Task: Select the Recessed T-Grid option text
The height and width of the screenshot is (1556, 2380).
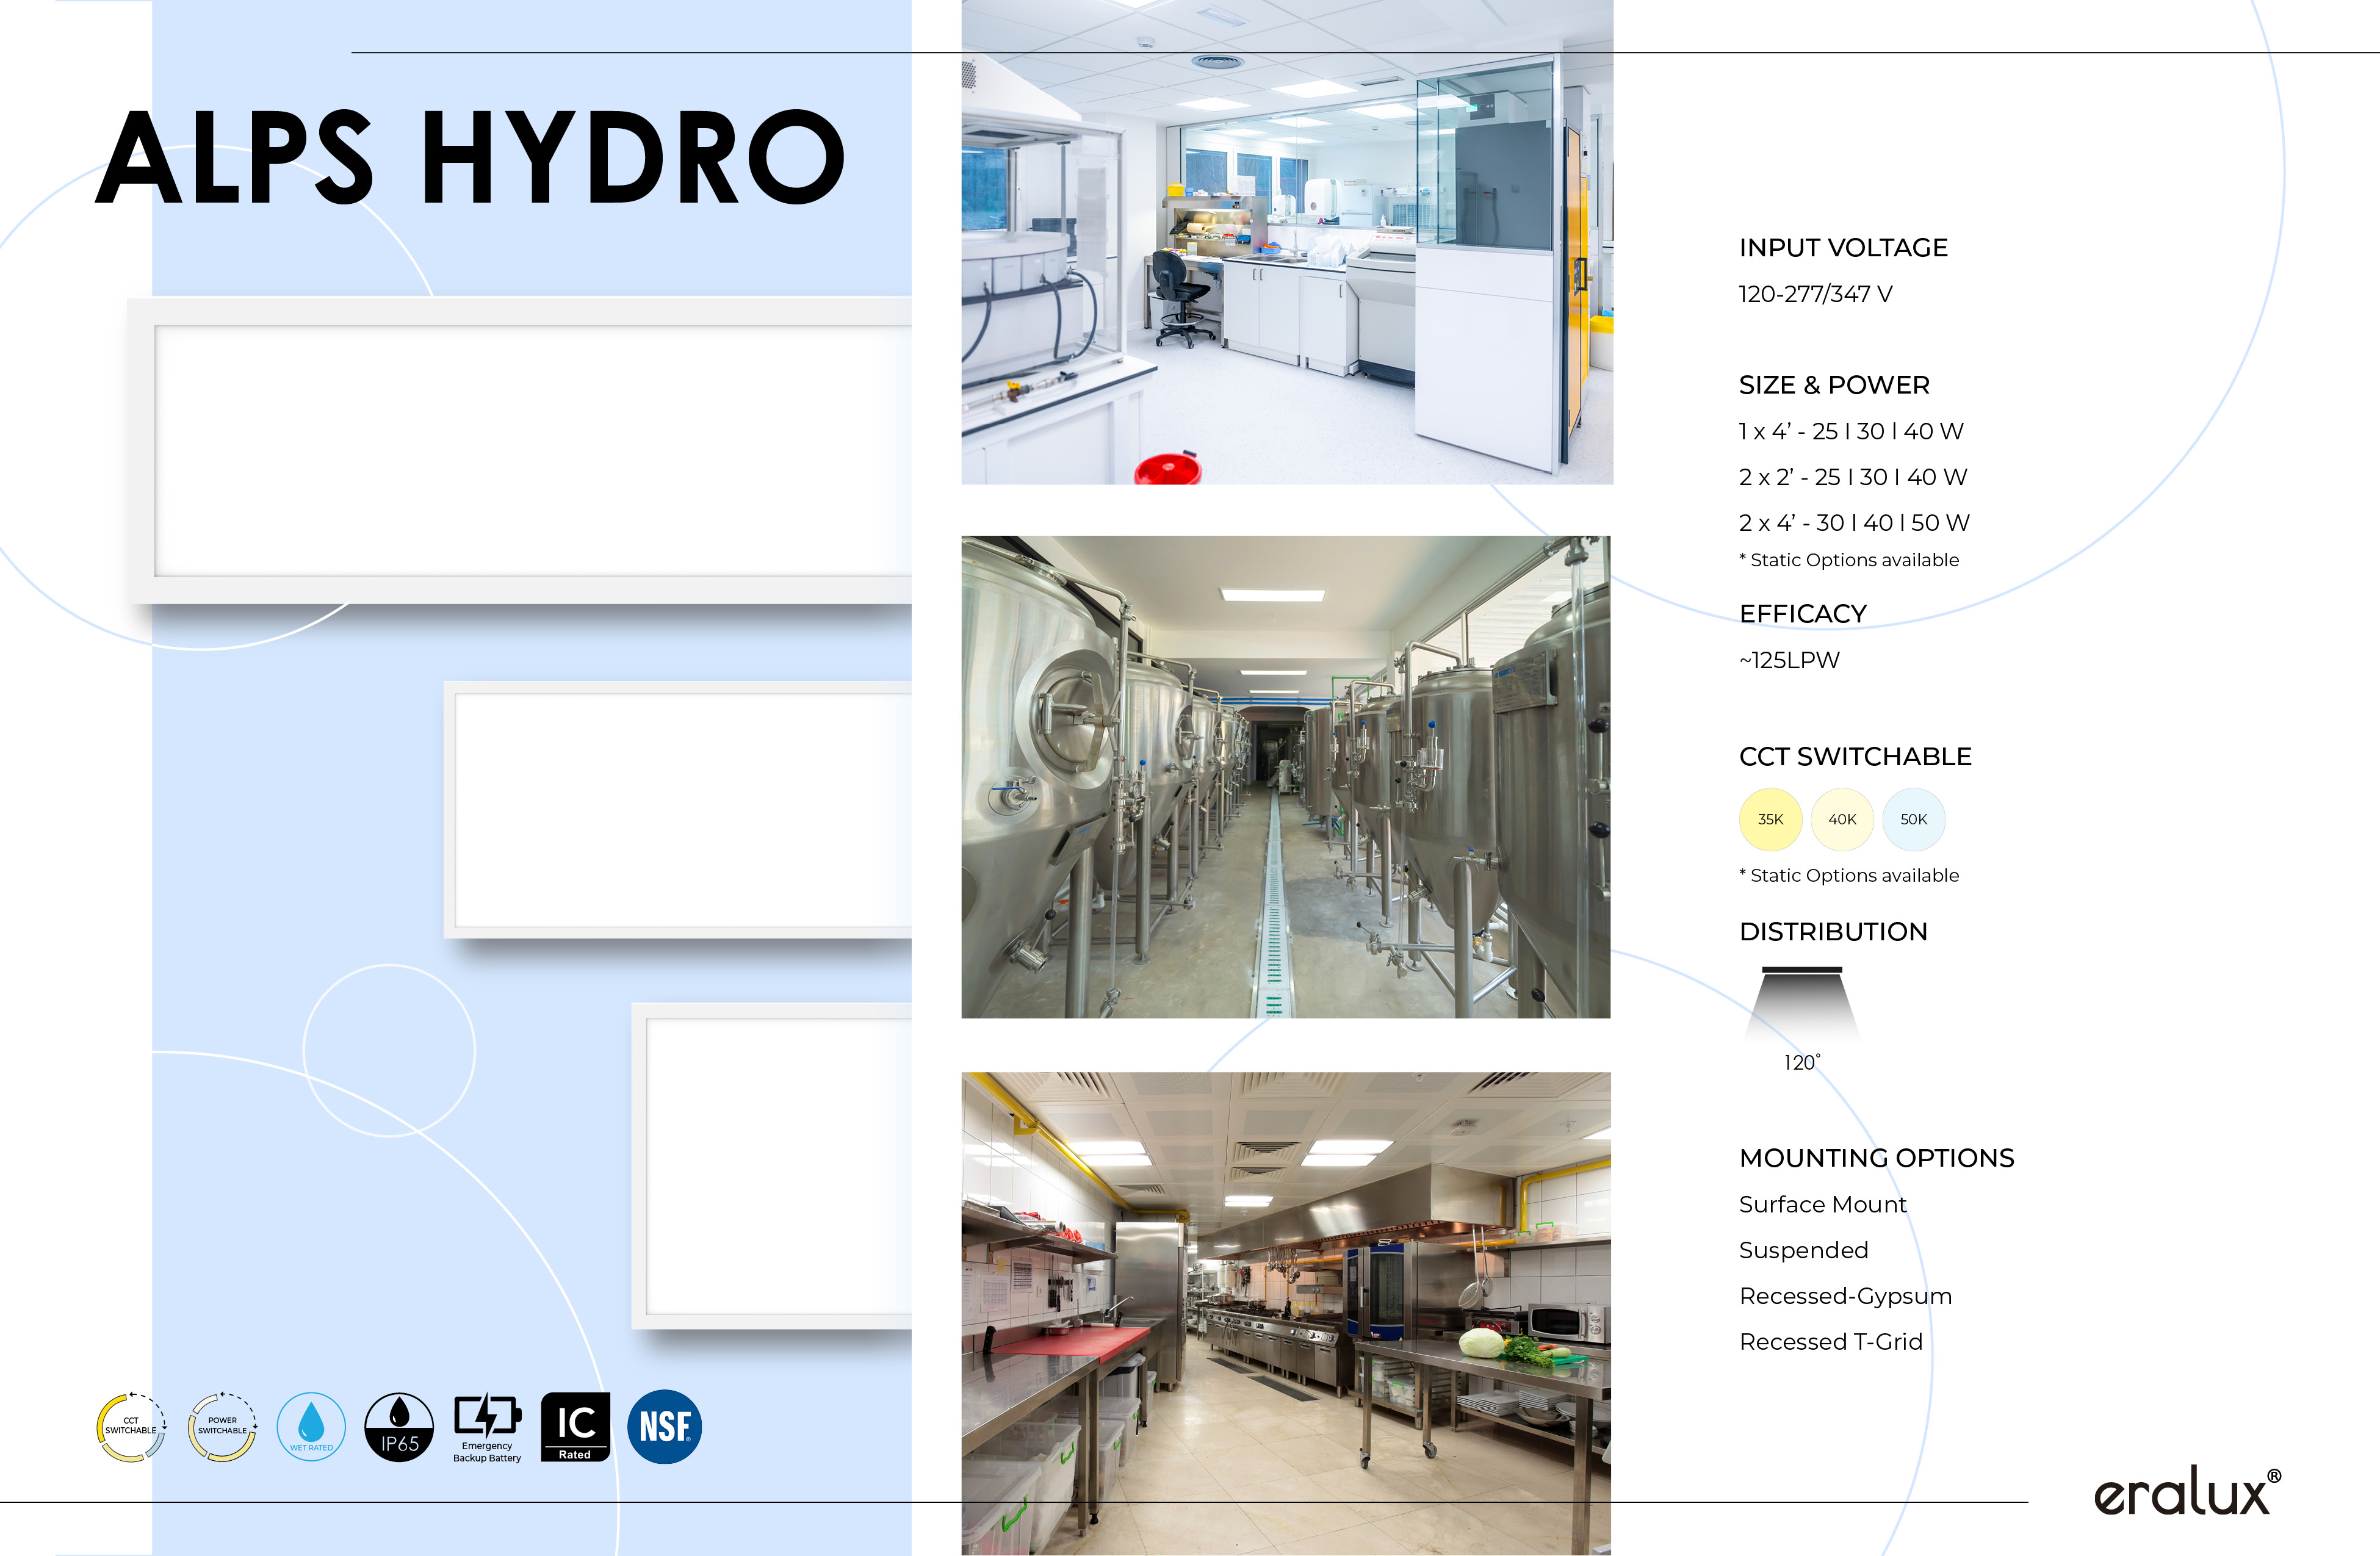Action: click(x=1831, y=1342)
